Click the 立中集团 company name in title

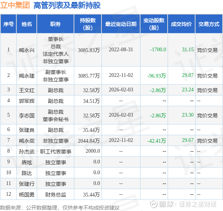[15, 6]
